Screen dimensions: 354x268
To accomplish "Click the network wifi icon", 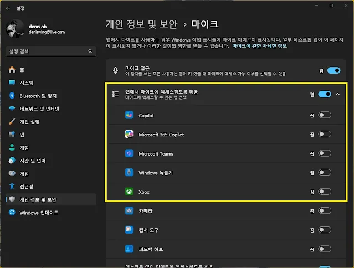I will [x=12, y=109].
